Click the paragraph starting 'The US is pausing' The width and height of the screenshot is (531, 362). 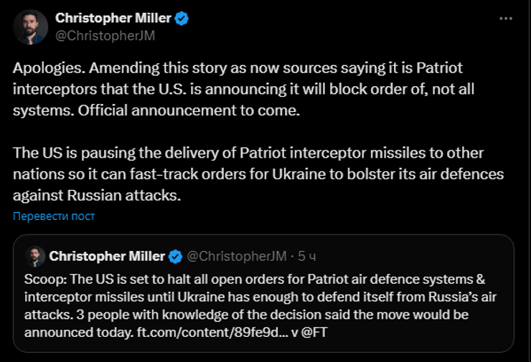[248, 153]
